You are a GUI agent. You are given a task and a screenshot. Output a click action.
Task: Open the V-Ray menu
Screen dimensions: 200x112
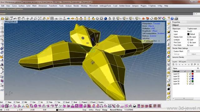(160, 6)
